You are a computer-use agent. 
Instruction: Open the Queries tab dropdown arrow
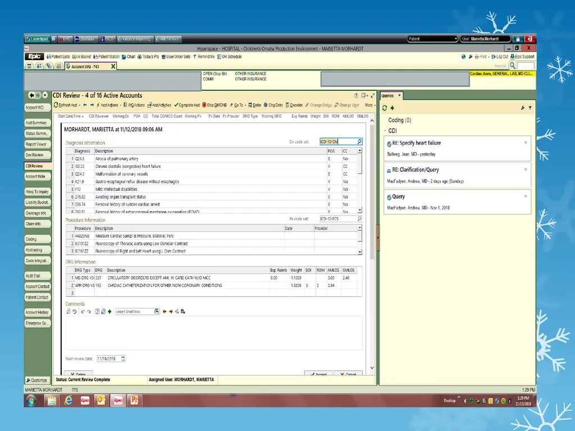point(399,95)
